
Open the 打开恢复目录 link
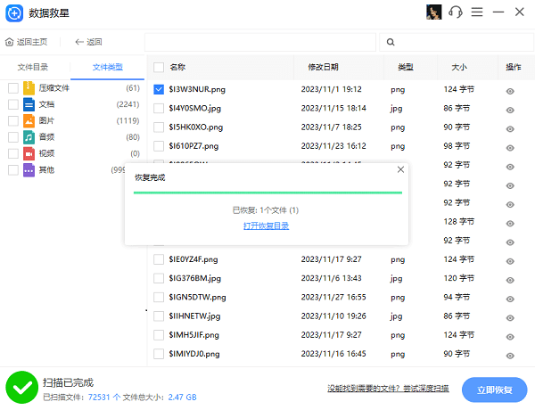266,225
